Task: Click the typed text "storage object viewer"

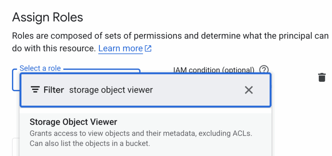Action: (111, 90)
